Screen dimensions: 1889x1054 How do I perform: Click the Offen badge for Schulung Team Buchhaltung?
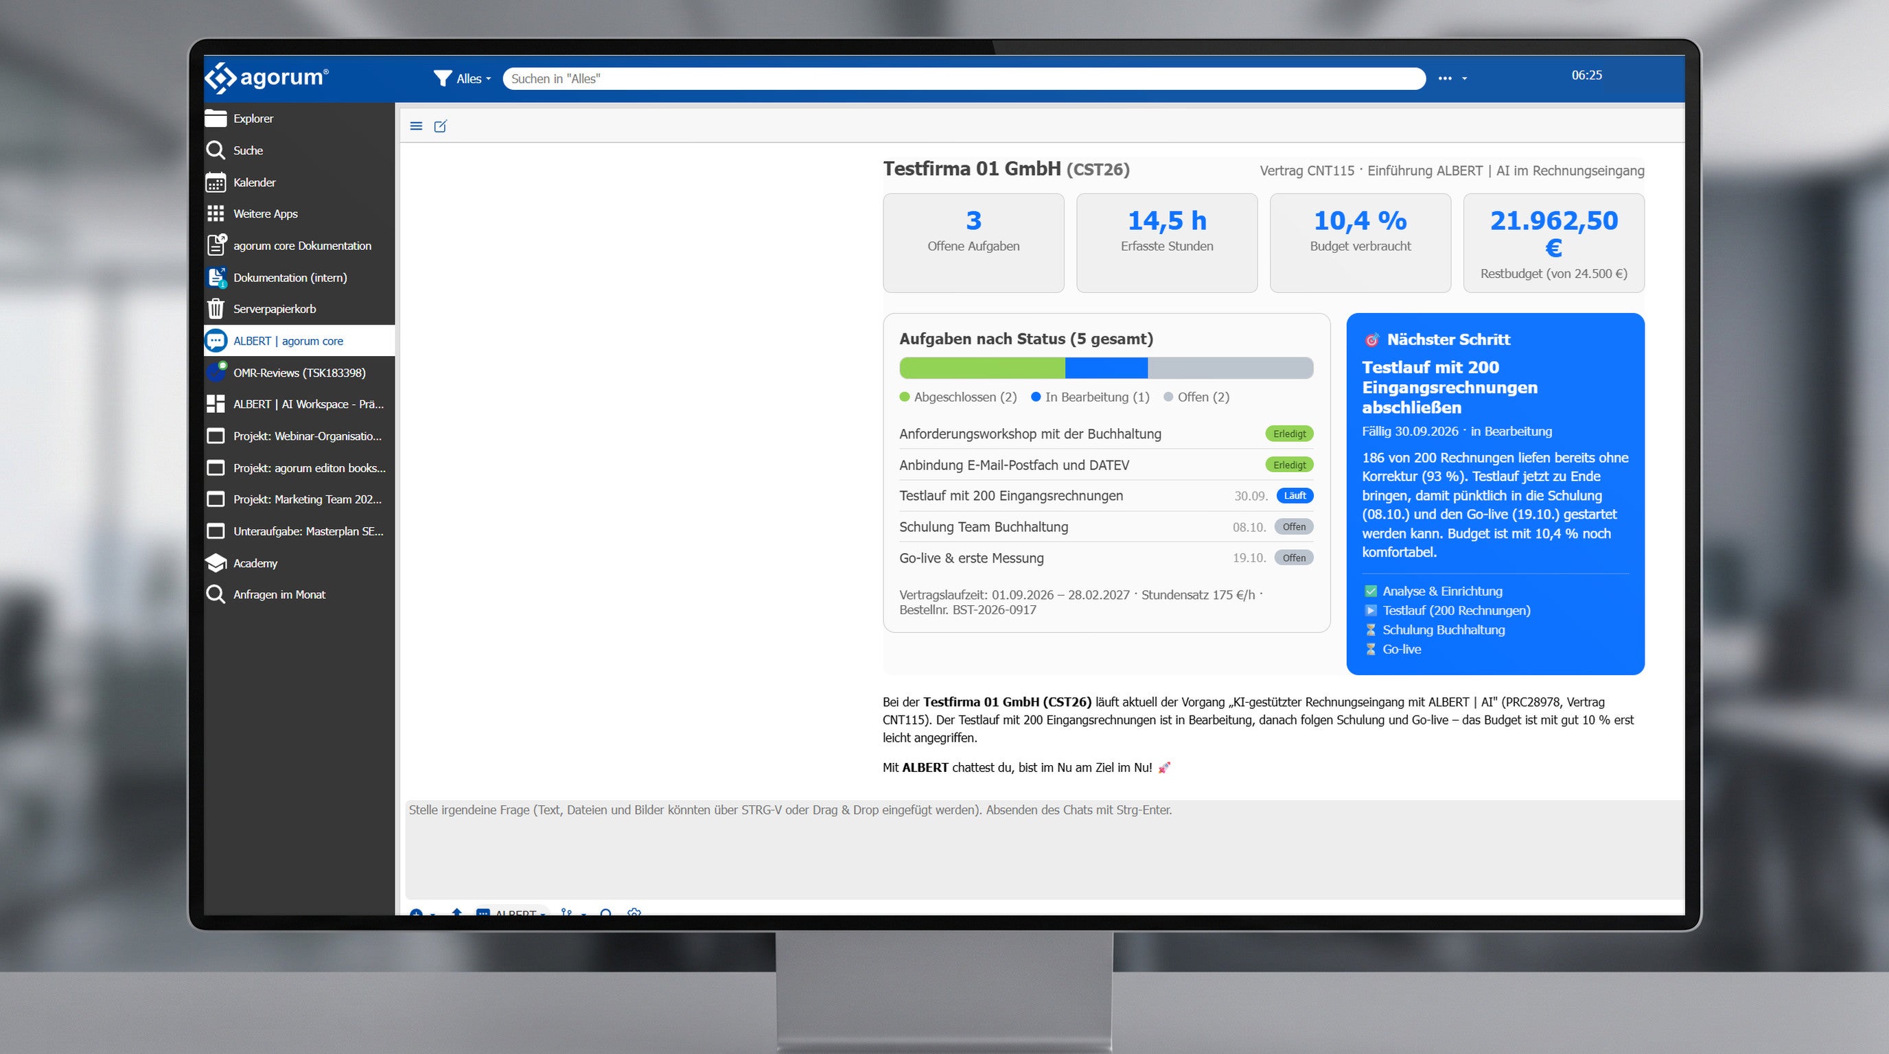click(1294, 526)
